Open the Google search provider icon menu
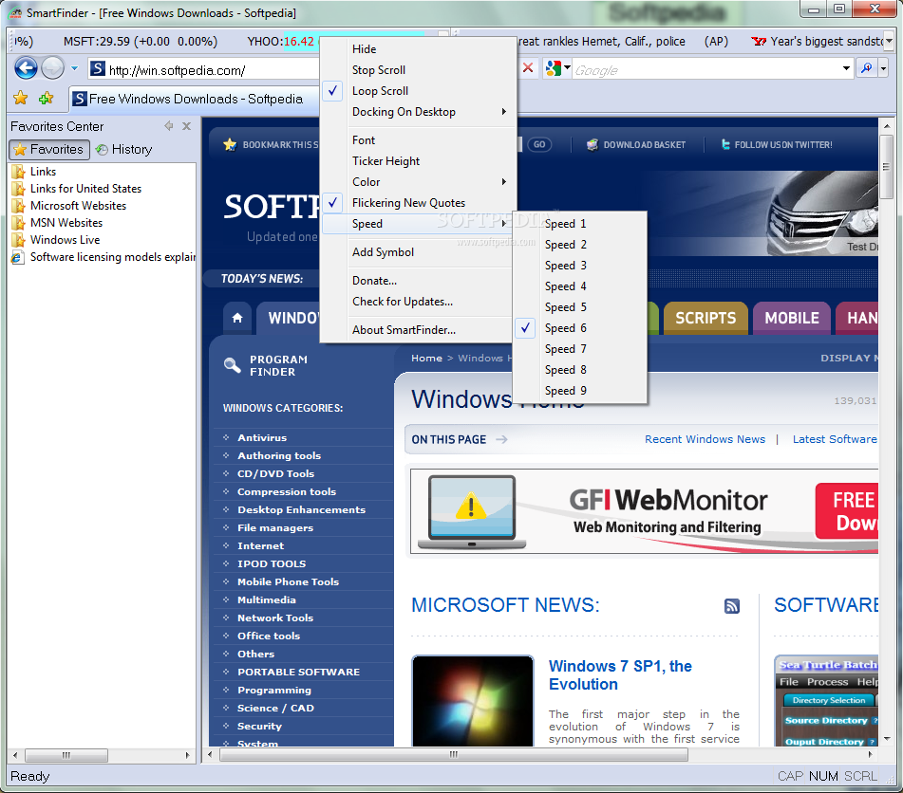The width and height of the screenshot is (903, 793). 557,68
